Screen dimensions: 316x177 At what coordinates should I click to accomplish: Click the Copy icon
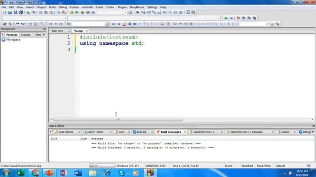tap(46, 12)
